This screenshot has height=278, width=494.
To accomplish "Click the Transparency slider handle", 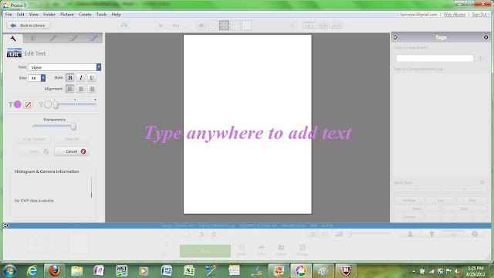I will (73, 127).
